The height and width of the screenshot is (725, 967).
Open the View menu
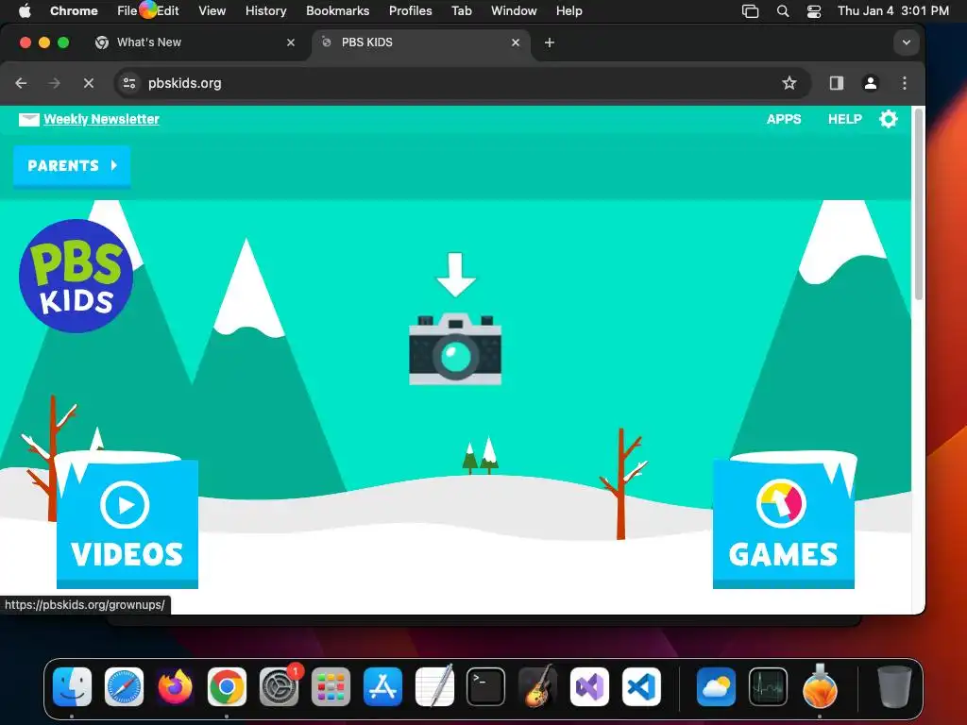point(212,11)
